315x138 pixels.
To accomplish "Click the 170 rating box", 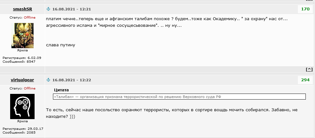I will point(305,9).
